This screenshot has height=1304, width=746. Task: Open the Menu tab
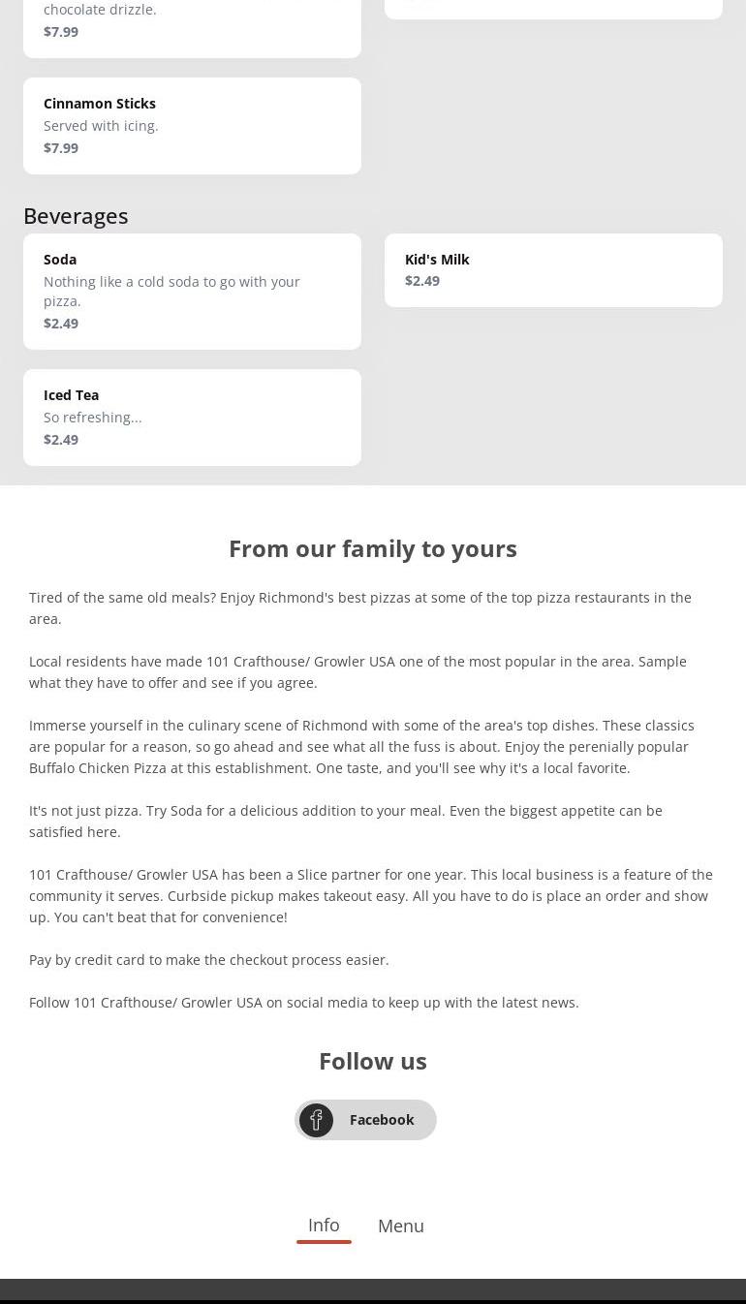[400, 1226]
